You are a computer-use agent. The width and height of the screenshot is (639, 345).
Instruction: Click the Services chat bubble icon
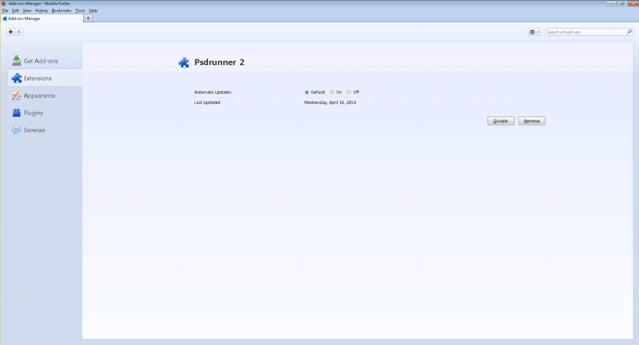click(17, 130)
